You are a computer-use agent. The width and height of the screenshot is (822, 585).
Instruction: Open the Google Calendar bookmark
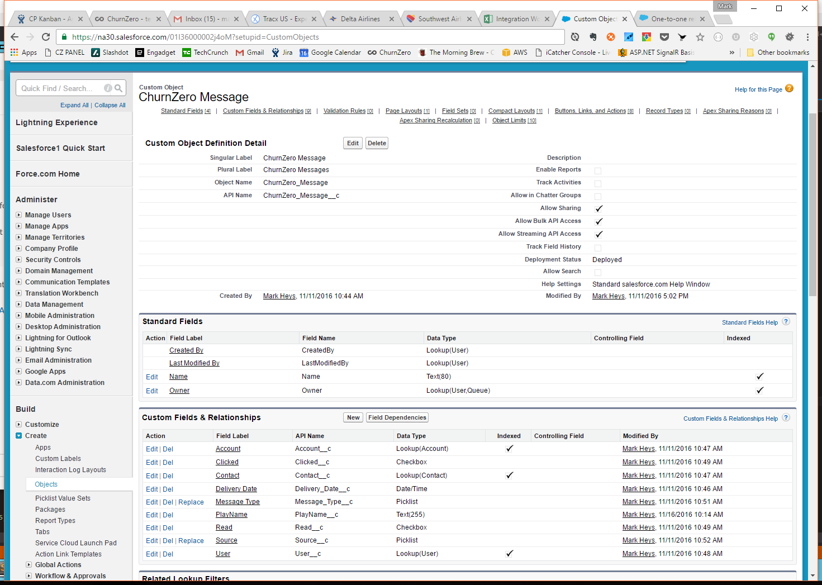(330, 53)
